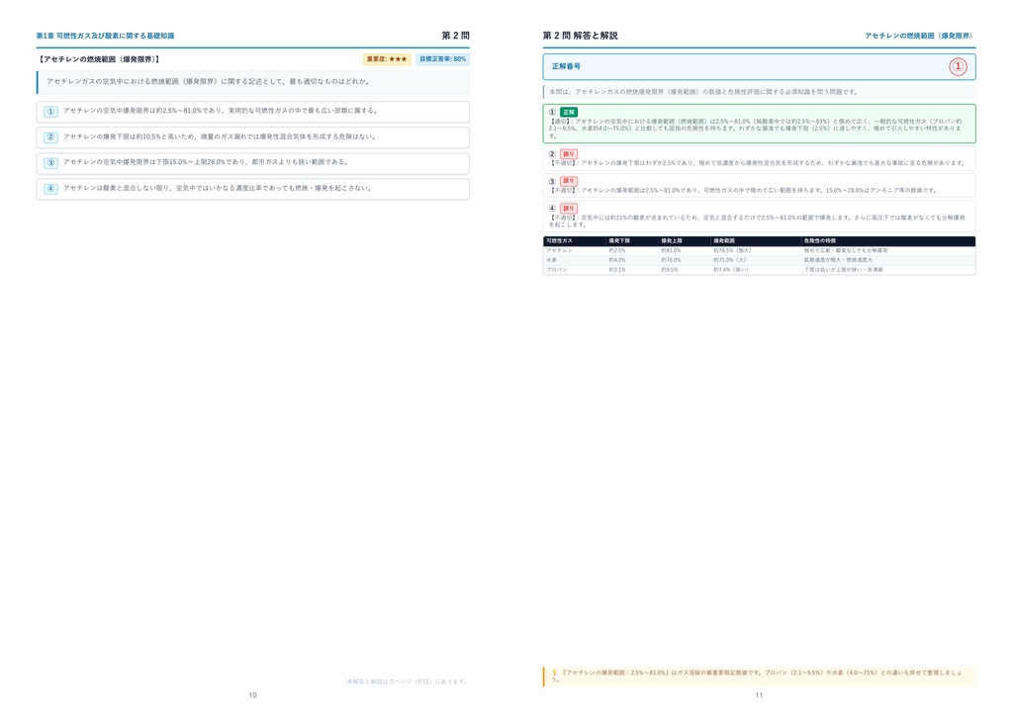Click the green 正解 badge on explanation ①

569,113
